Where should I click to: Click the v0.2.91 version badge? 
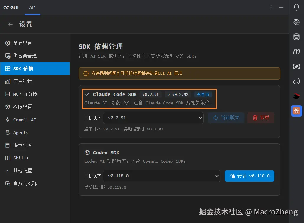151,95
